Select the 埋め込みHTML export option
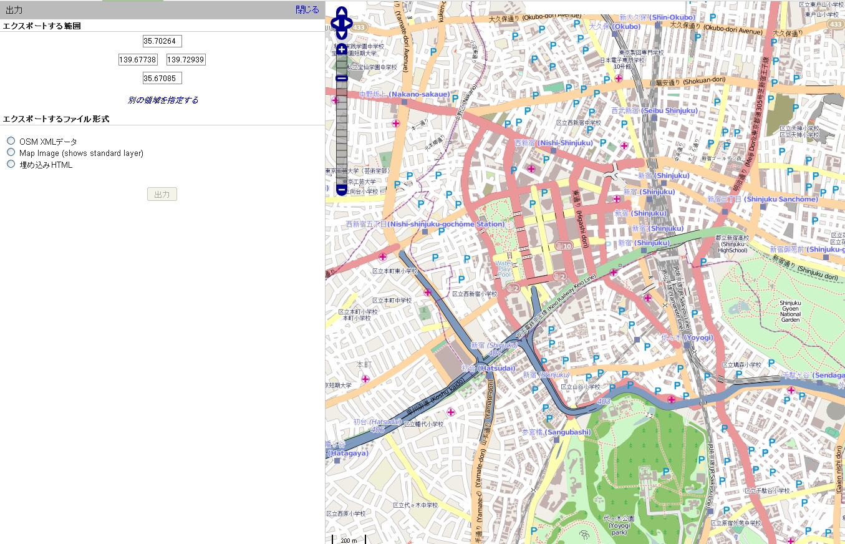Viewport: 845px width, 544px height. click(11, 163)
